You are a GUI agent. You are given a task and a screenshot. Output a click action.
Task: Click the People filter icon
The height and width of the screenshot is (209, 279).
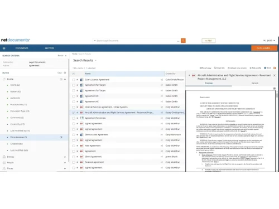coord(4,163)
